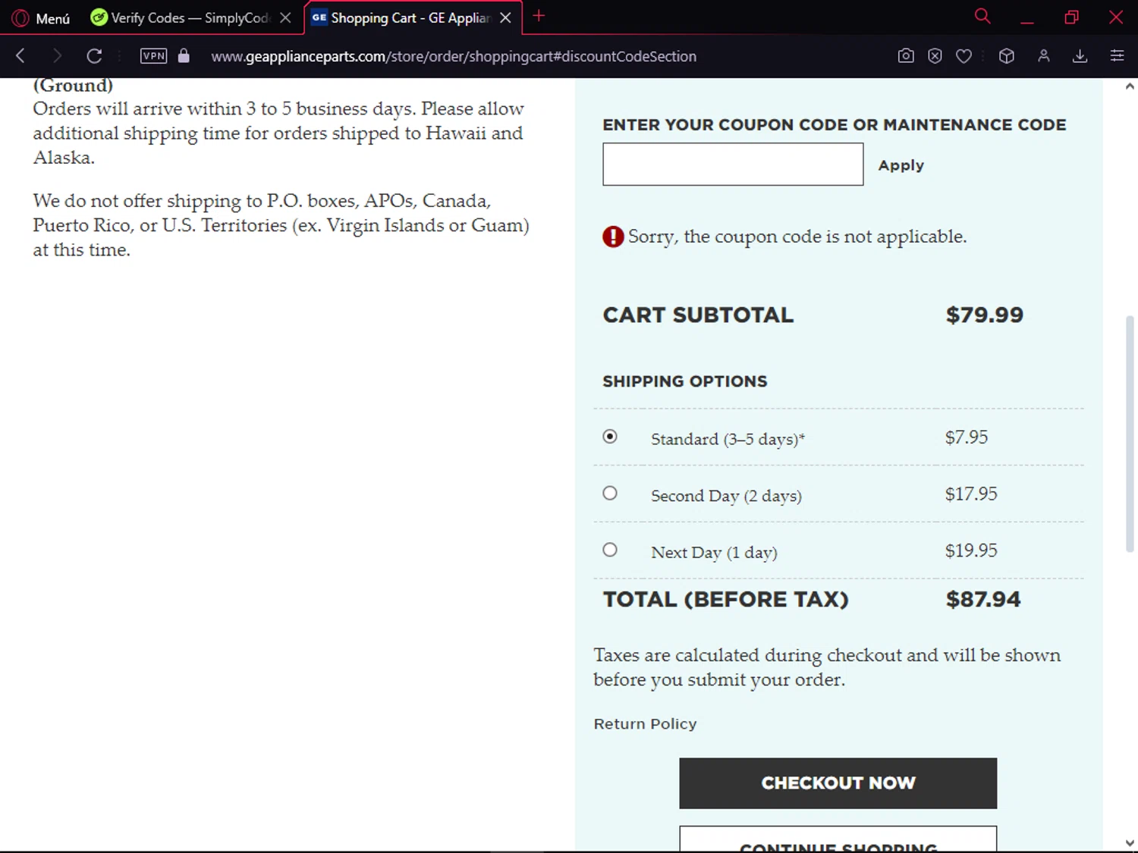Open the Opera Menú button
Image resolution: width=1138 pixels, height=853 pixels.
(x=41, y=17)
